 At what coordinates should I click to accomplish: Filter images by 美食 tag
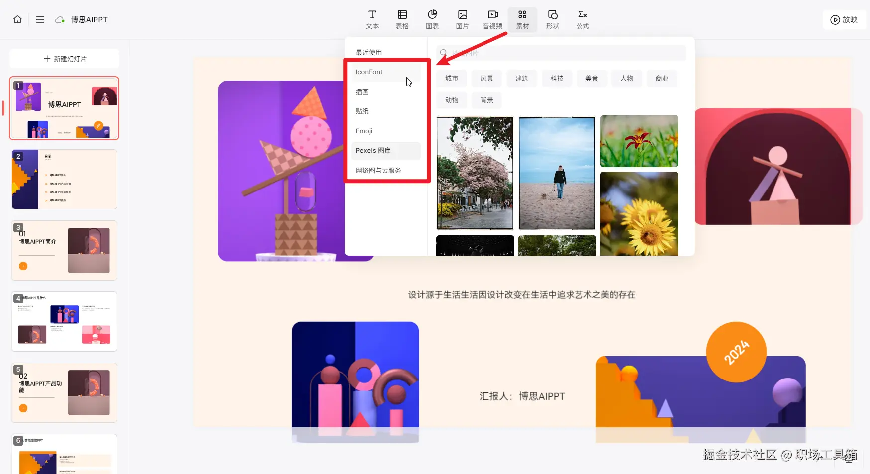tap(592, 78)
